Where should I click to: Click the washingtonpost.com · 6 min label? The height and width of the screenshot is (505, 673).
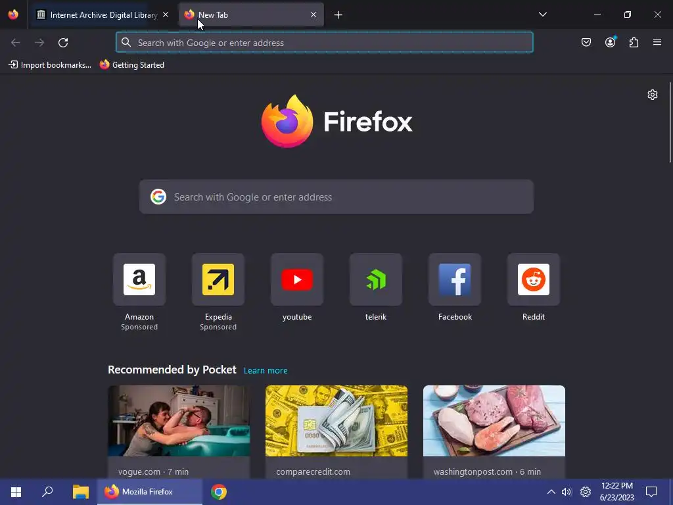tap(487, 471)
